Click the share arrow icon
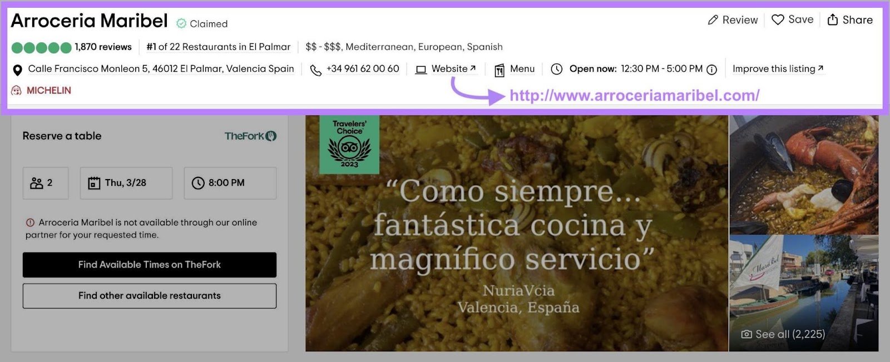The height and width of the screenshot is (362, 890). coord(832,20)
